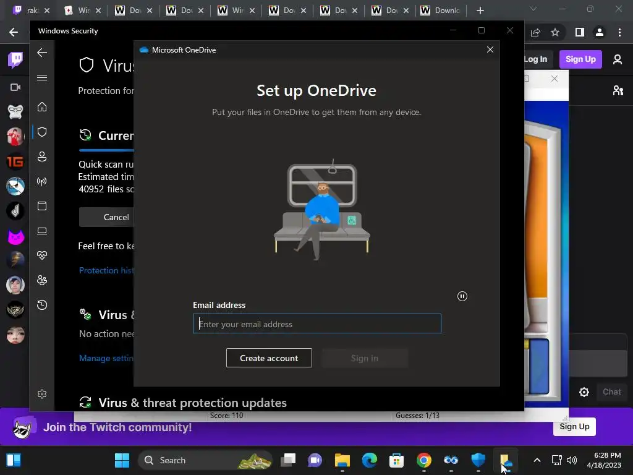The image size is (633, 475).
Task: Switch to the last Downlo... tab
Action: point(441,11)
